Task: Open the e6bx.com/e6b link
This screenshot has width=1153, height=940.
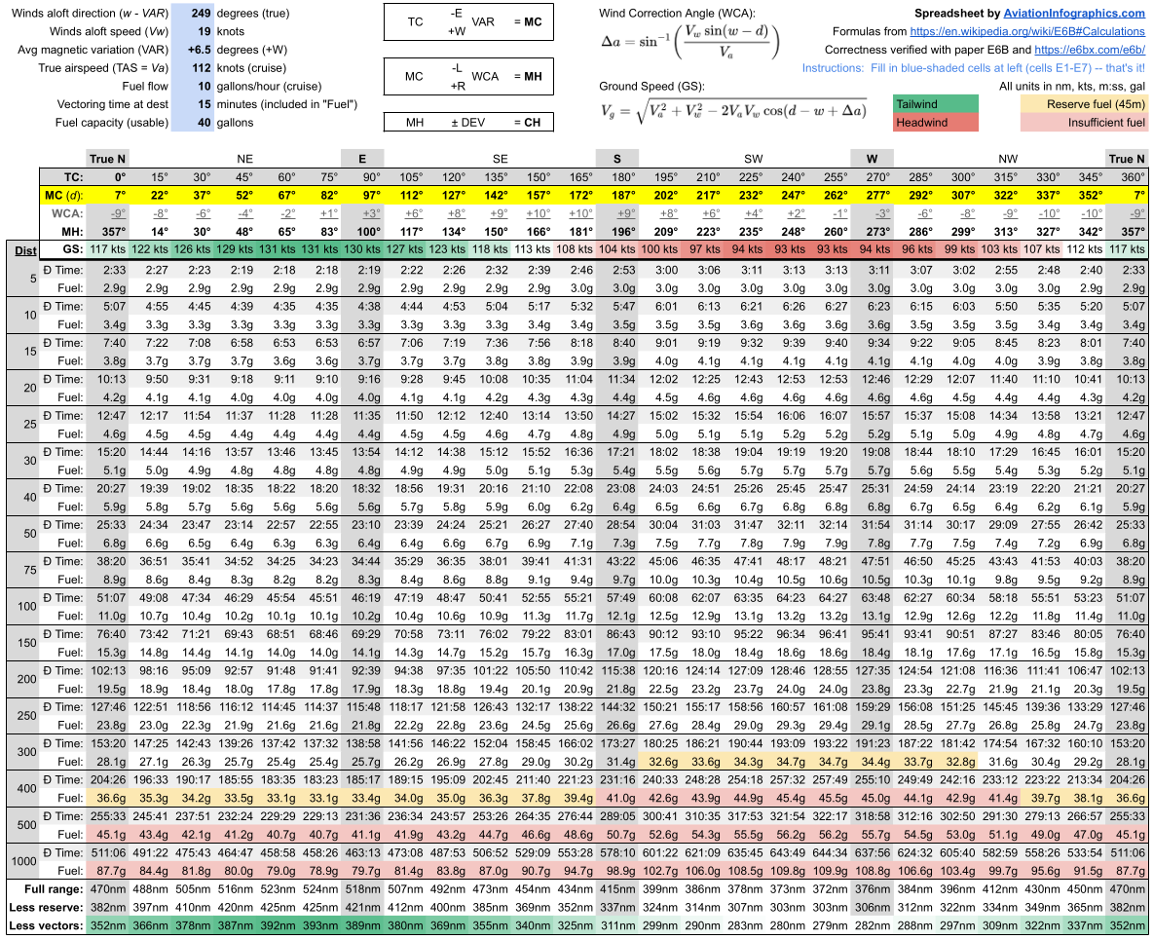Action: (1090, 50)
